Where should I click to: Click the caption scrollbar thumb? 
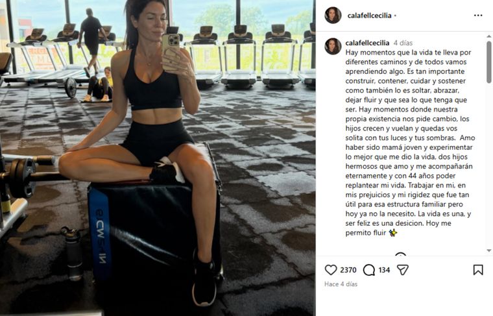pos(489,62)
